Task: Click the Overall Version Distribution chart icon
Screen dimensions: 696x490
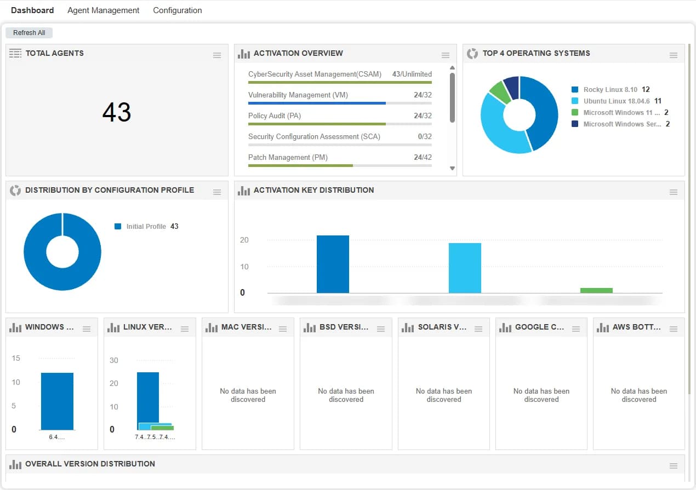Action: coord(15,464)
